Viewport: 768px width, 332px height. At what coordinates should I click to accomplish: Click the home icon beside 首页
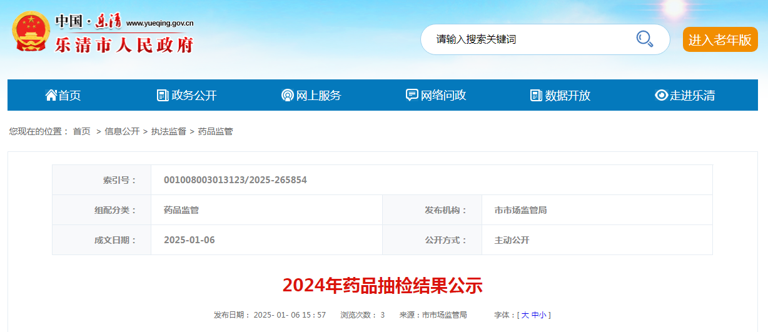click(51, 95)
